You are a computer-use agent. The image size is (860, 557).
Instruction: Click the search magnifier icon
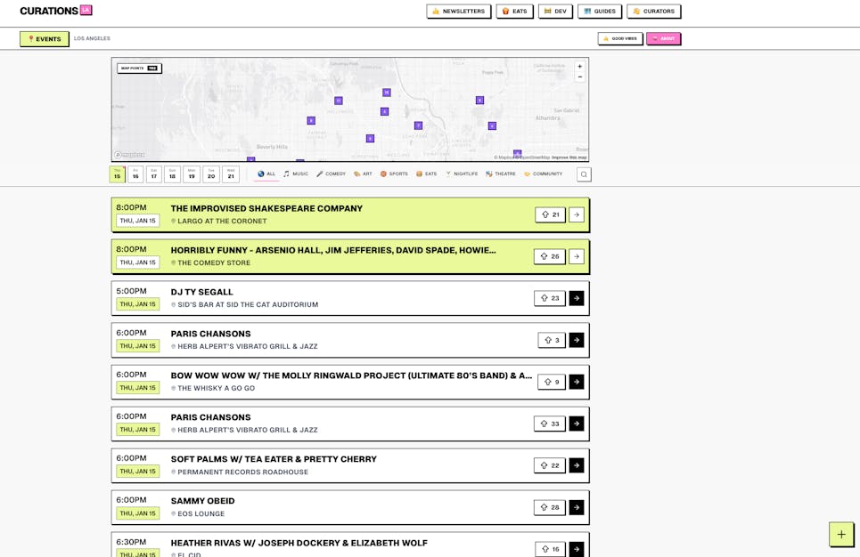click(x=584, y=174)
